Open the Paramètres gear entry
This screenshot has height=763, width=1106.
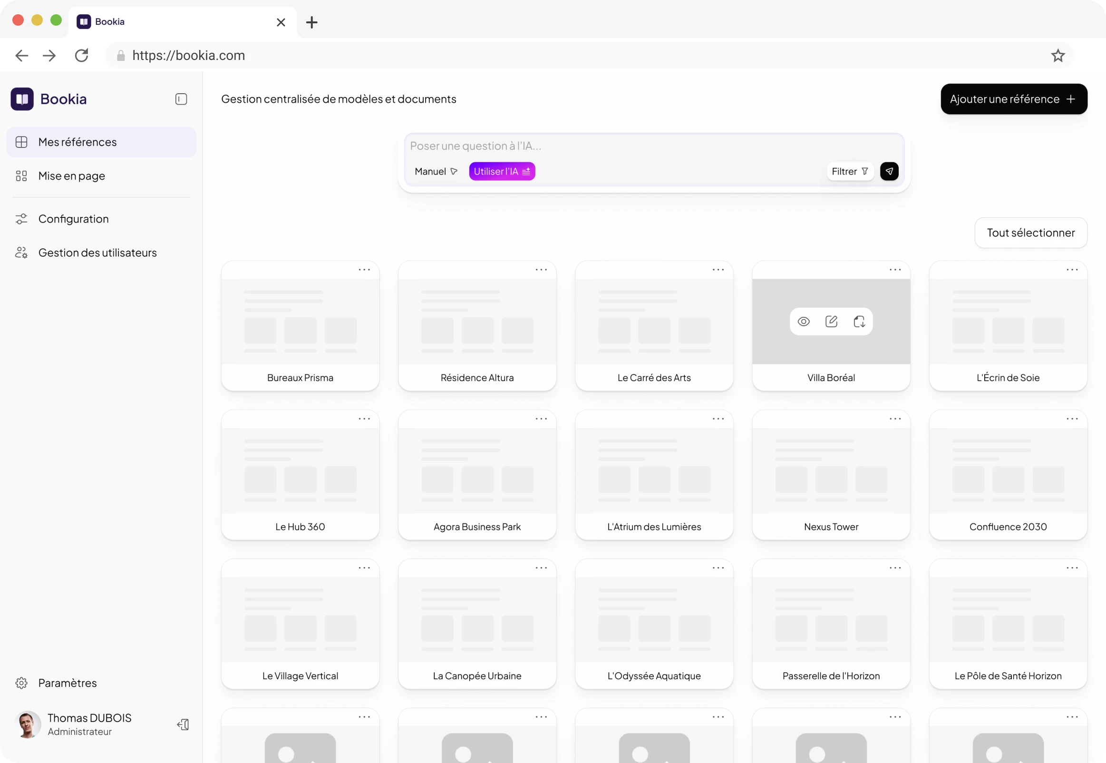(67, 683)
